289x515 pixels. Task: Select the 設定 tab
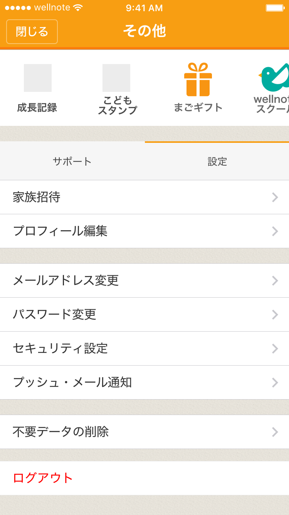tap(217, 161)
